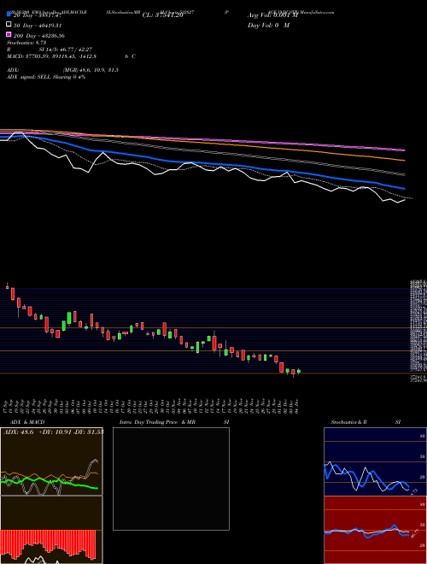This screenshot has width=427, height=564.
Task: Click the blue 20 Day legend swatch
Action: tap(9, 15)
